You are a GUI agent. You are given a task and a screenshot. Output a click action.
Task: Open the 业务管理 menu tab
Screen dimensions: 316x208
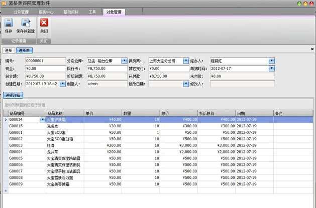pyautogui.click(x=21, y=12)
